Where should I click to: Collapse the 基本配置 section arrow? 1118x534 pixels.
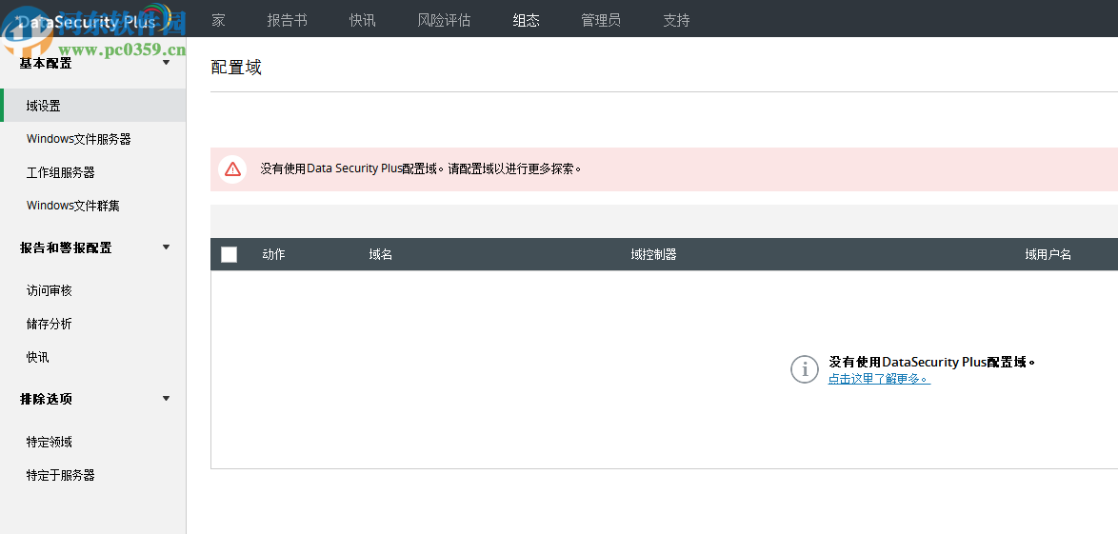pyautogui.click(x=166, y=63)
